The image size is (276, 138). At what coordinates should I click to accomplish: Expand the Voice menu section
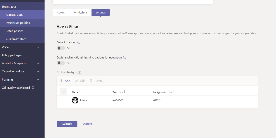pyautogui.click(x=38, y=47)
